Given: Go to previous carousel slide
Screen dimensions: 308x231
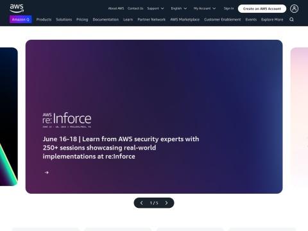Looking at the screenshot, I should pos(141,203).
